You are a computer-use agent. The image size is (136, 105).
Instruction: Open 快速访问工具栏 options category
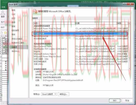(x=18, y=43)
